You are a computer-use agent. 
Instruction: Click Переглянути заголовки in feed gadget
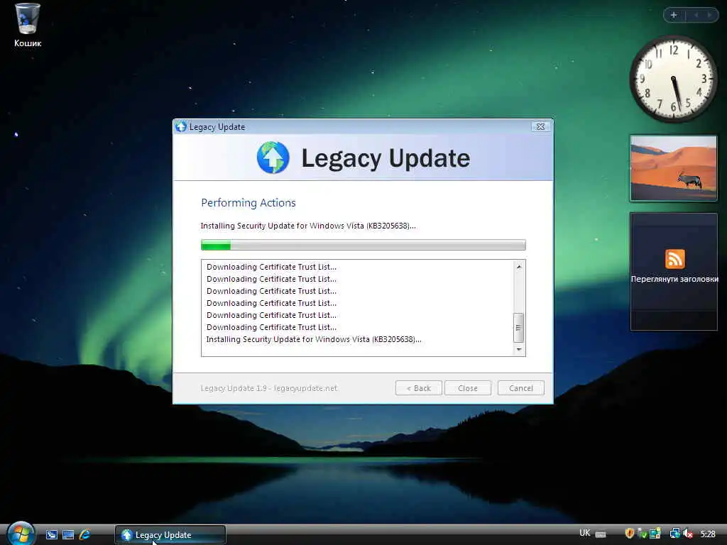point(674,279)
